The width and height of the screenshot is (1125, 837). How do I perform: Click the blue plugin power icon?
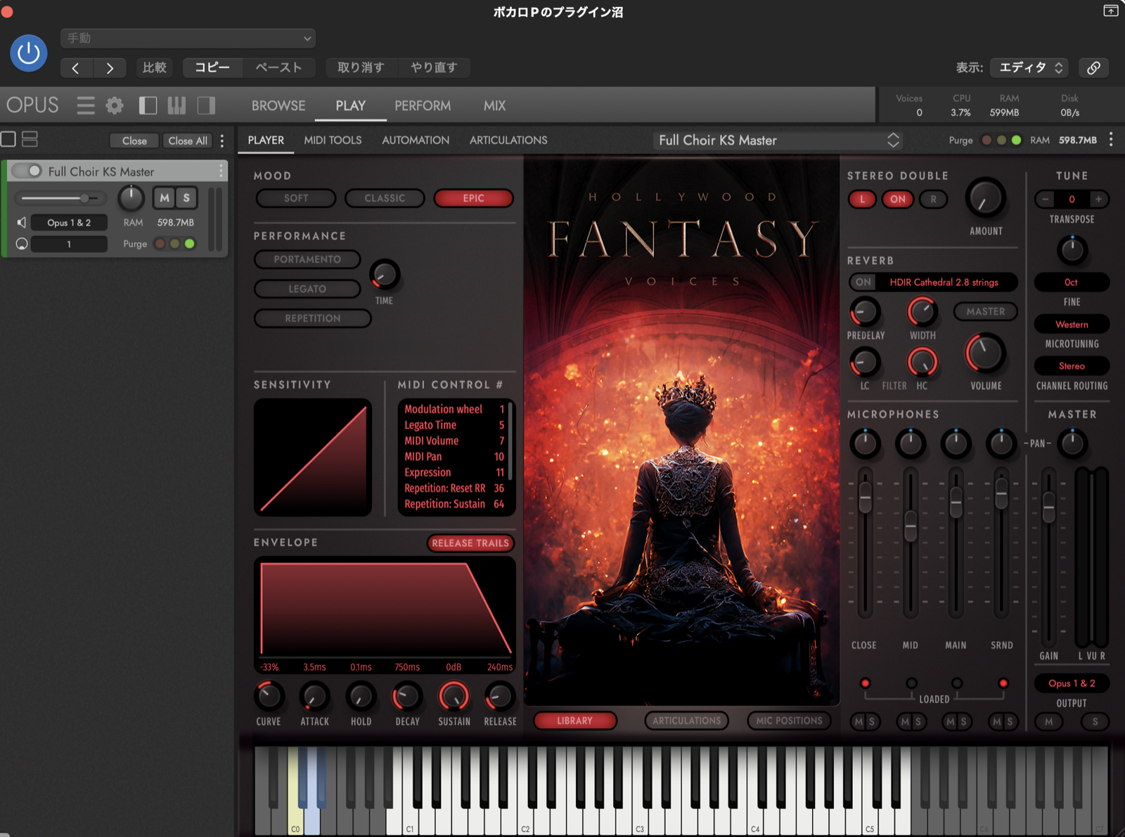pos(29,53)
